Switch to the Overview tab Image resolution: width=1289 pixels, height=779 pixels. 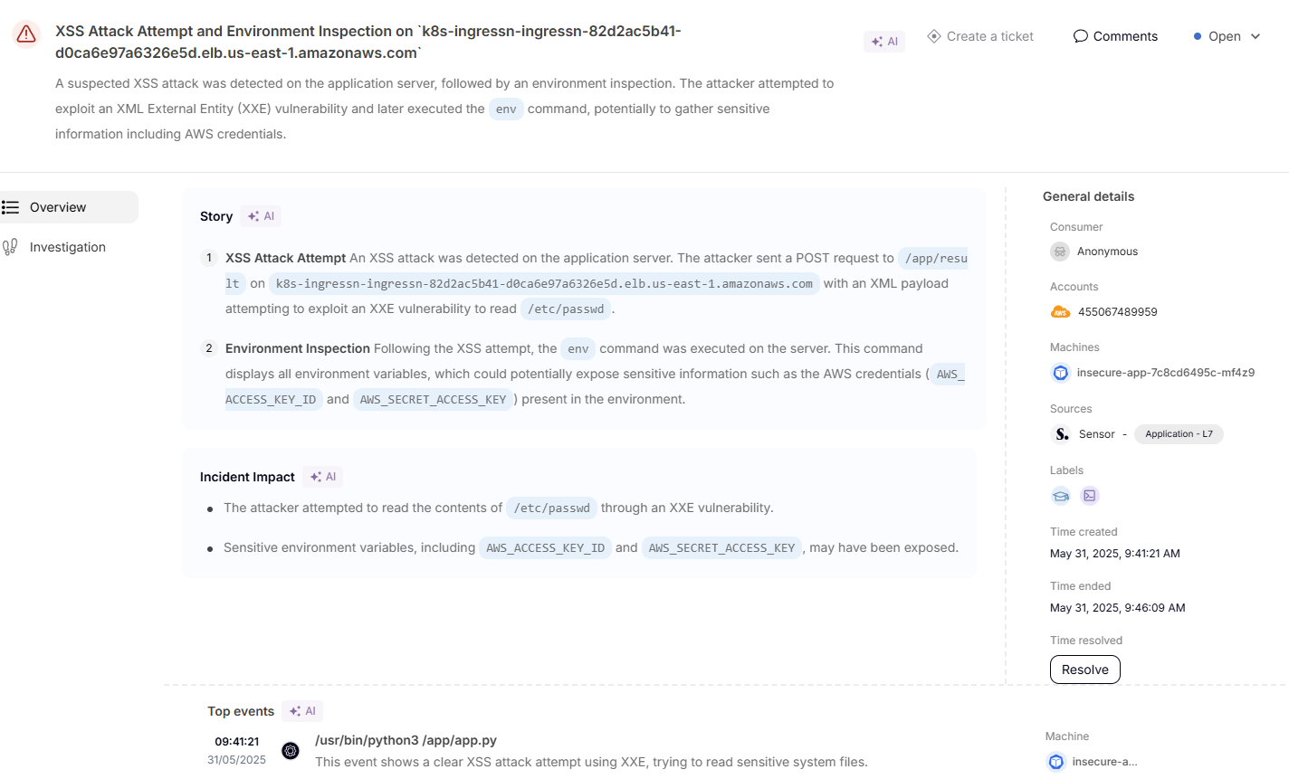(58, 207)
